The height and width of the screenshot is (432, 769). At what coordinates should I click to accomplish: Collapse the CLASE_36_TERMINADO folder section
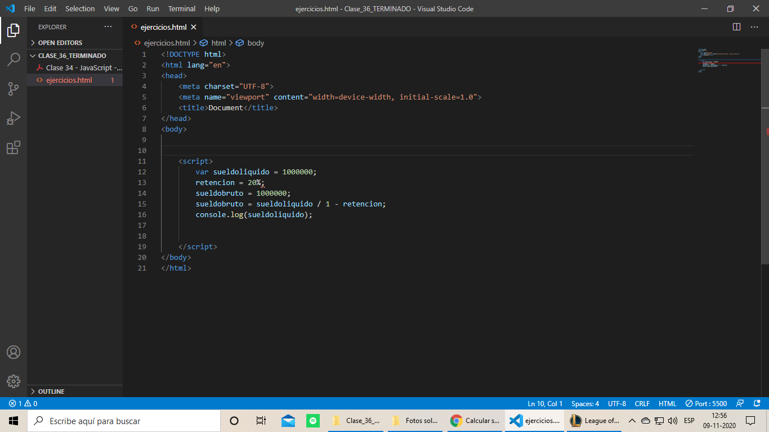pyautogui.click(x=75, y=56)
